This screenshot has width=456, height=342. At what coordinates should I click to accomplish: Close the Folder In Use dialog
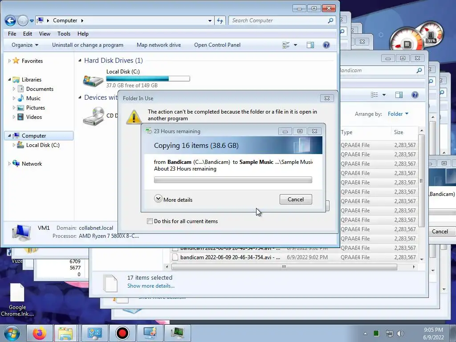327,98
